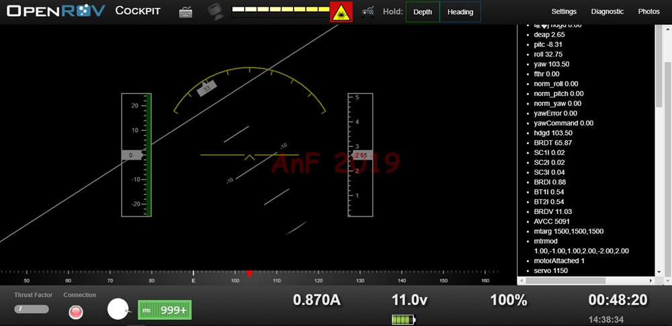The width and height of the screenshot is (672, 326).
Task: Click the 'AVCC 5091' telemetry entry
Action: coord(552,221)
